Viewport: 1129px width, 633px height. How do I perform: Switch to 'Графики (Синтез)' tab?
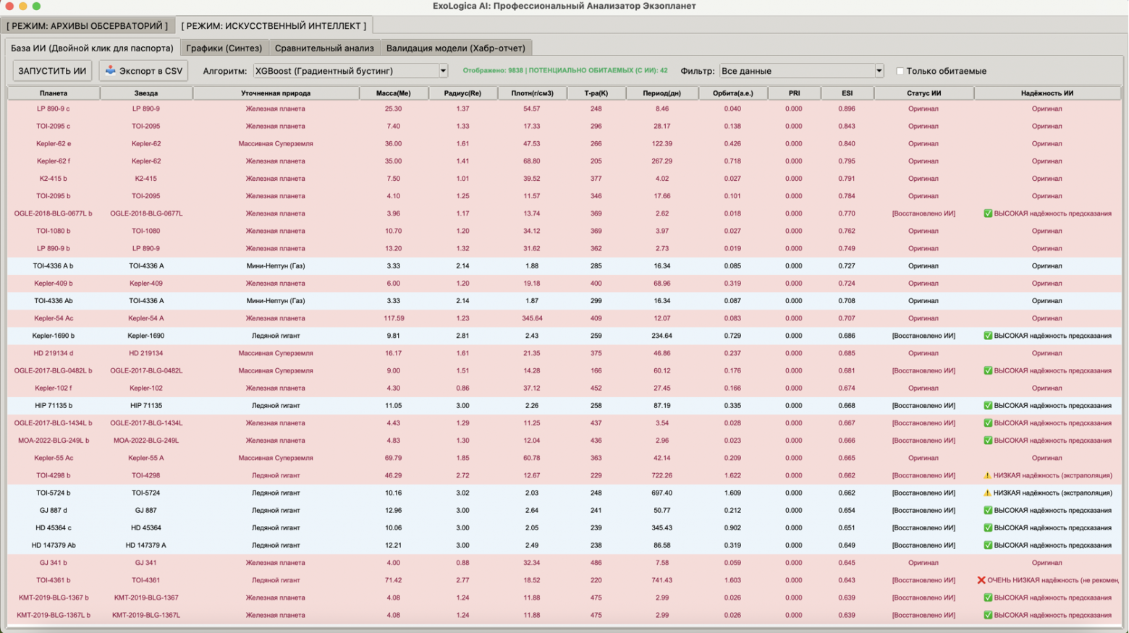224,48
